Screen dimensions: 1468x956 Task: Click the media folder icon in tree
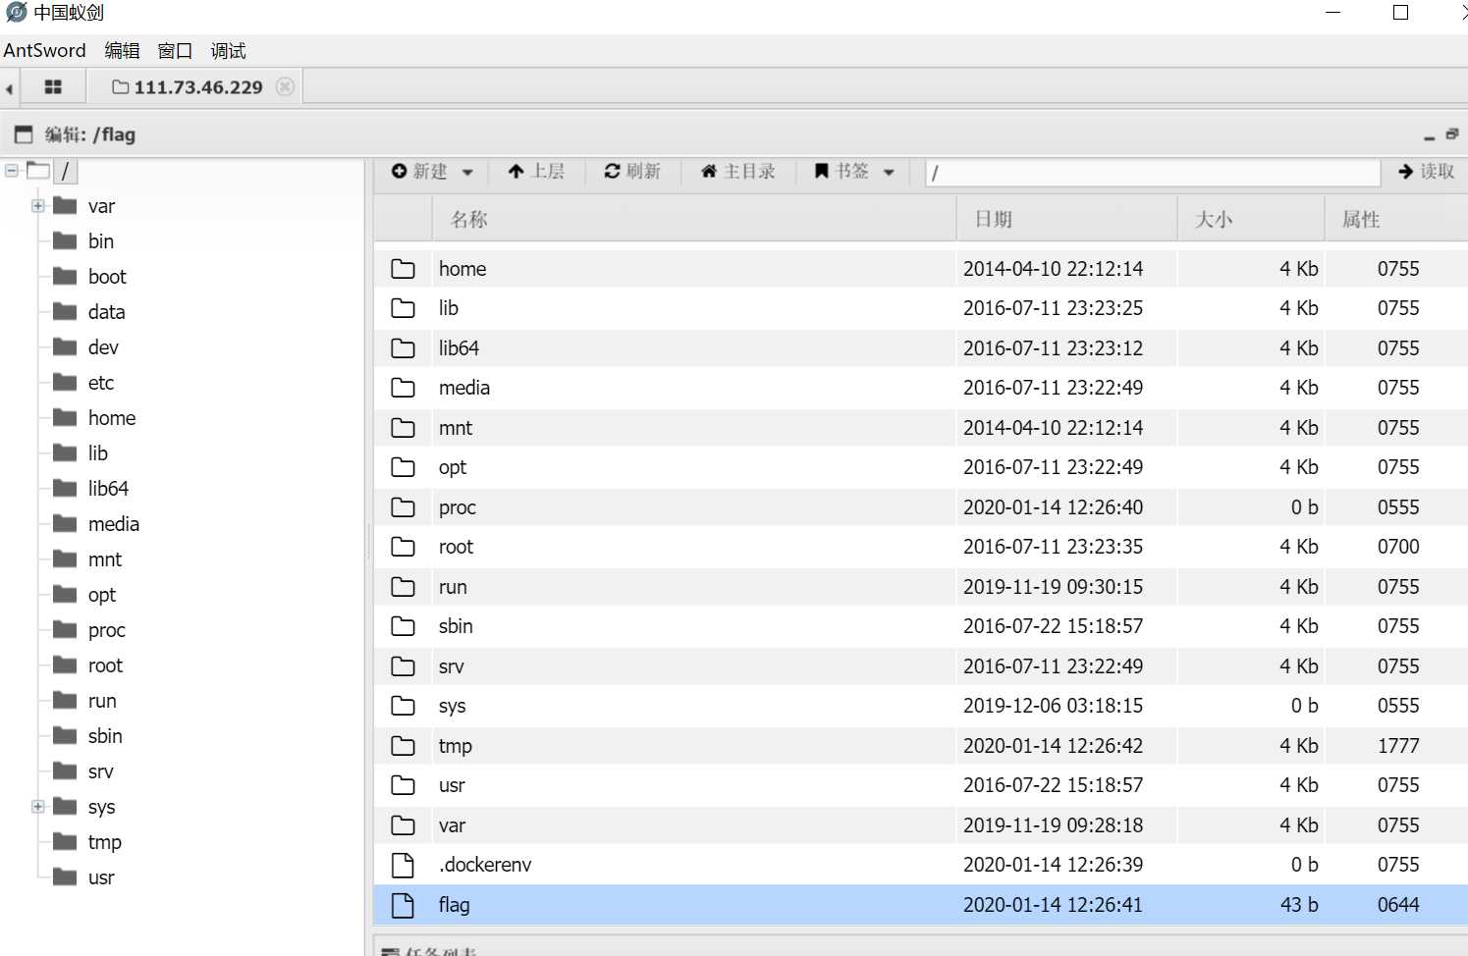65,523
